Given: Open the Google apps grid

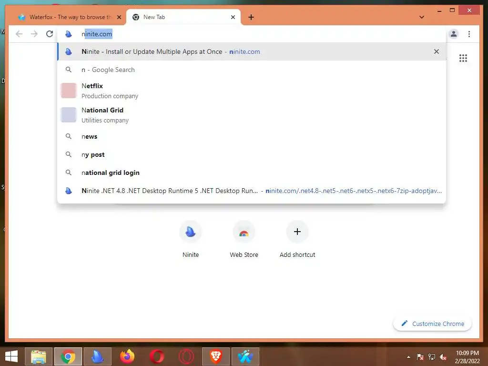Looking at the screenshot, I should 463,58.
